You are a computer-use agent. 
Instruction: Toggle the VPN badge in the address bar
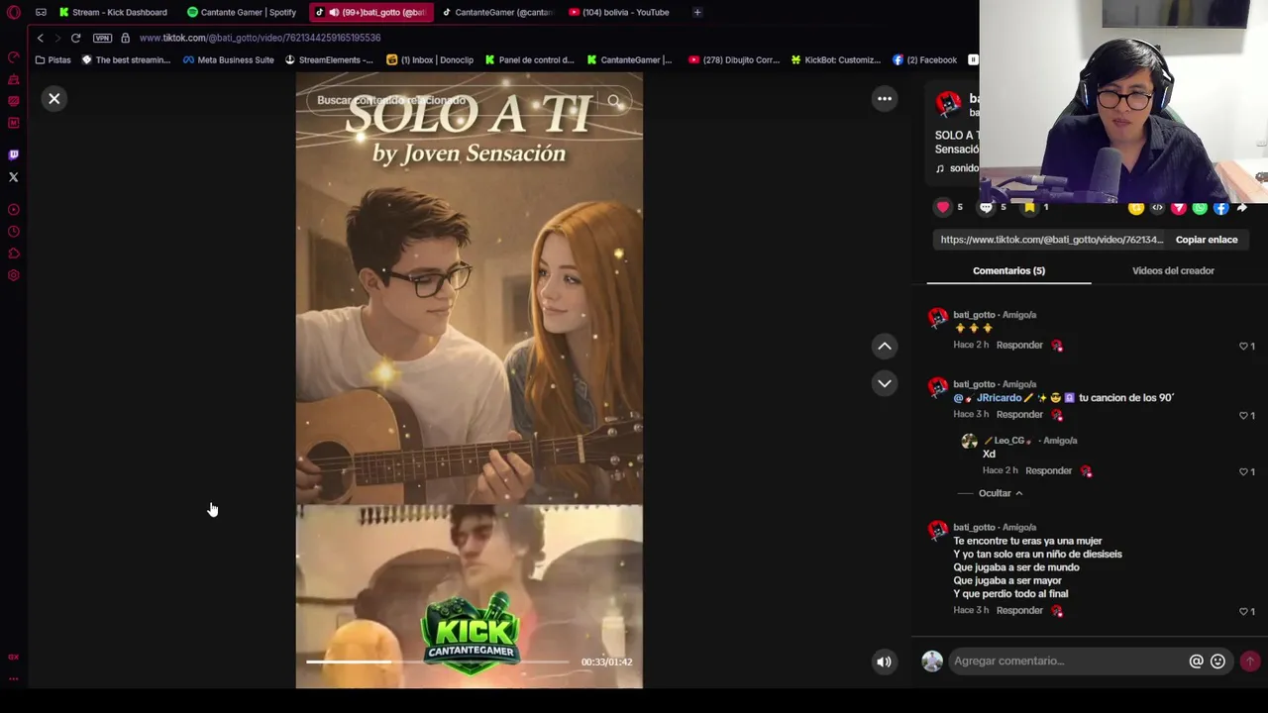pos(102,38)
